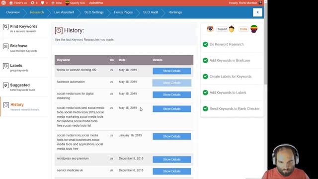The image size is (318, 179).
Task: Open the Live Assistant tab
Action: (x=64, y=12)
